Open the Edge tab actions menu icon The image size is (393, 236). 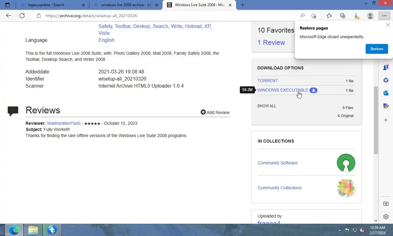7,5
